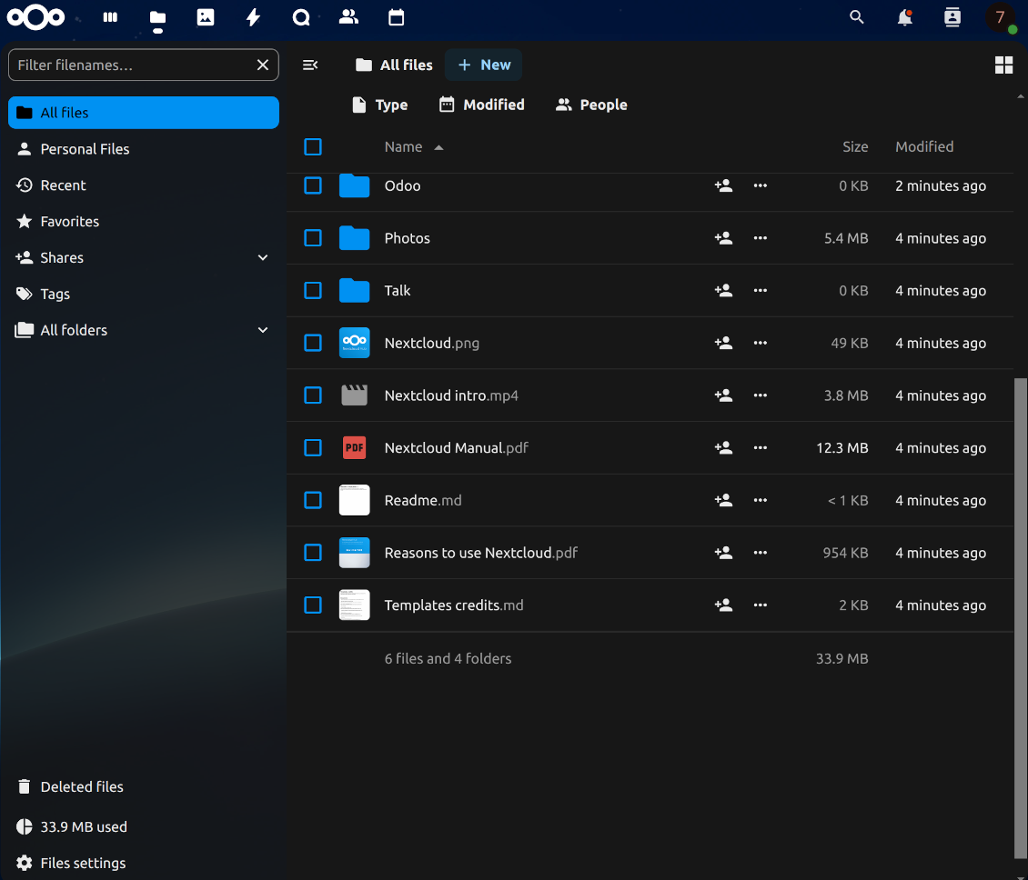The width and height of the screenshot is (1028, 880).
Task: Open actions menu for Odoo folder
Action: tap(760, 185)
